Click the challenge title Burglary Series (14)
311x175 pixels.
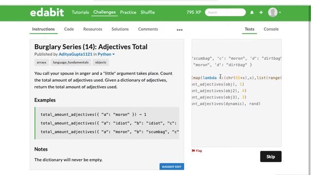click(91, 47)
